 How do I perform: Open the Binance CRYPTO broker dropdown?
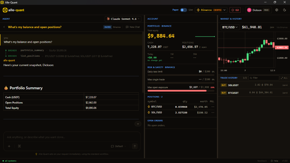[x=211, y=10]
